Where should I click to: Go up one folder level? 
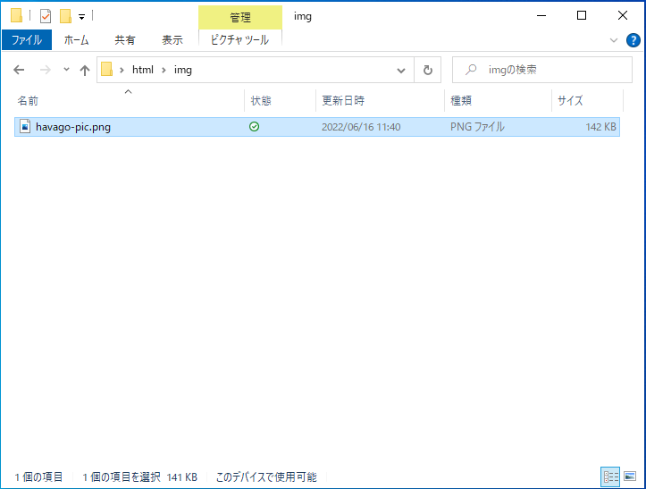(x=85, y=70)
